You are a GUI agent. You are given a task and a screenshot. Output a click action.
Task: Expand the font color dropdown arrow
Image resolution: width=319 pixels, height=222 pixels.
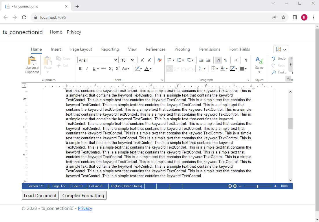[x=150, y=69]
